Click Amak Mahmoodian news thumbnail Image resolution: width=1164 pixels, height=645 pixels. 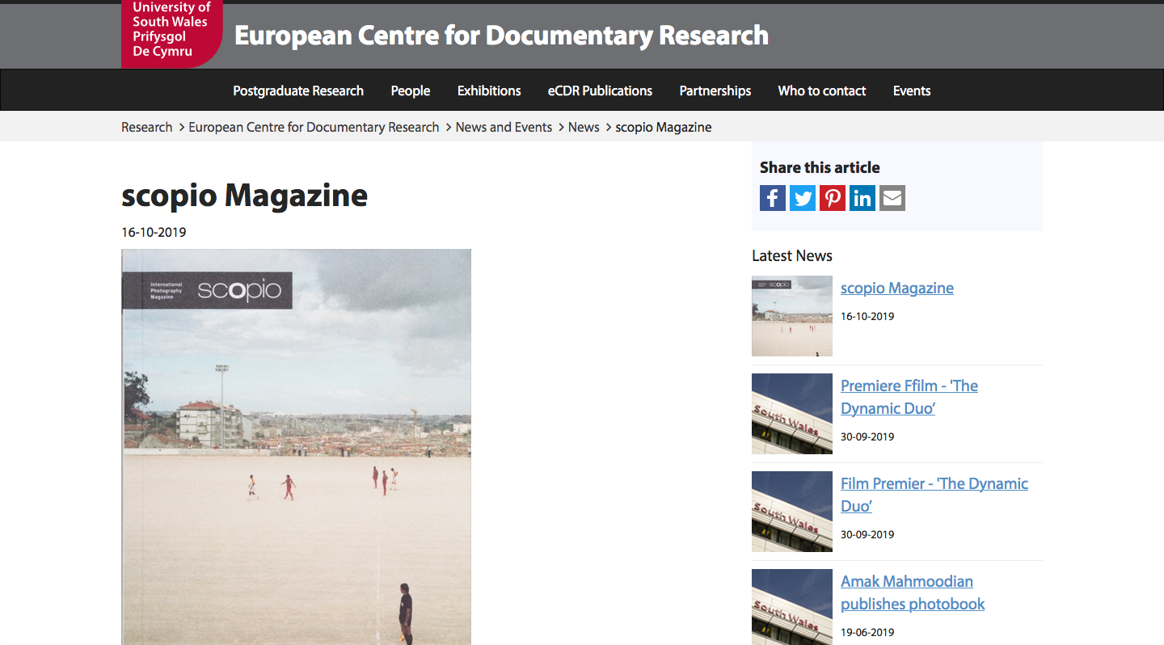[792, 607]
